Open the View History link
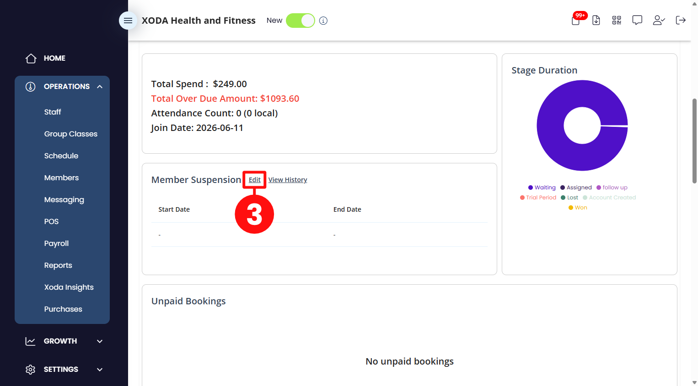This screenshot has height=386, width=698. point(288,180)
